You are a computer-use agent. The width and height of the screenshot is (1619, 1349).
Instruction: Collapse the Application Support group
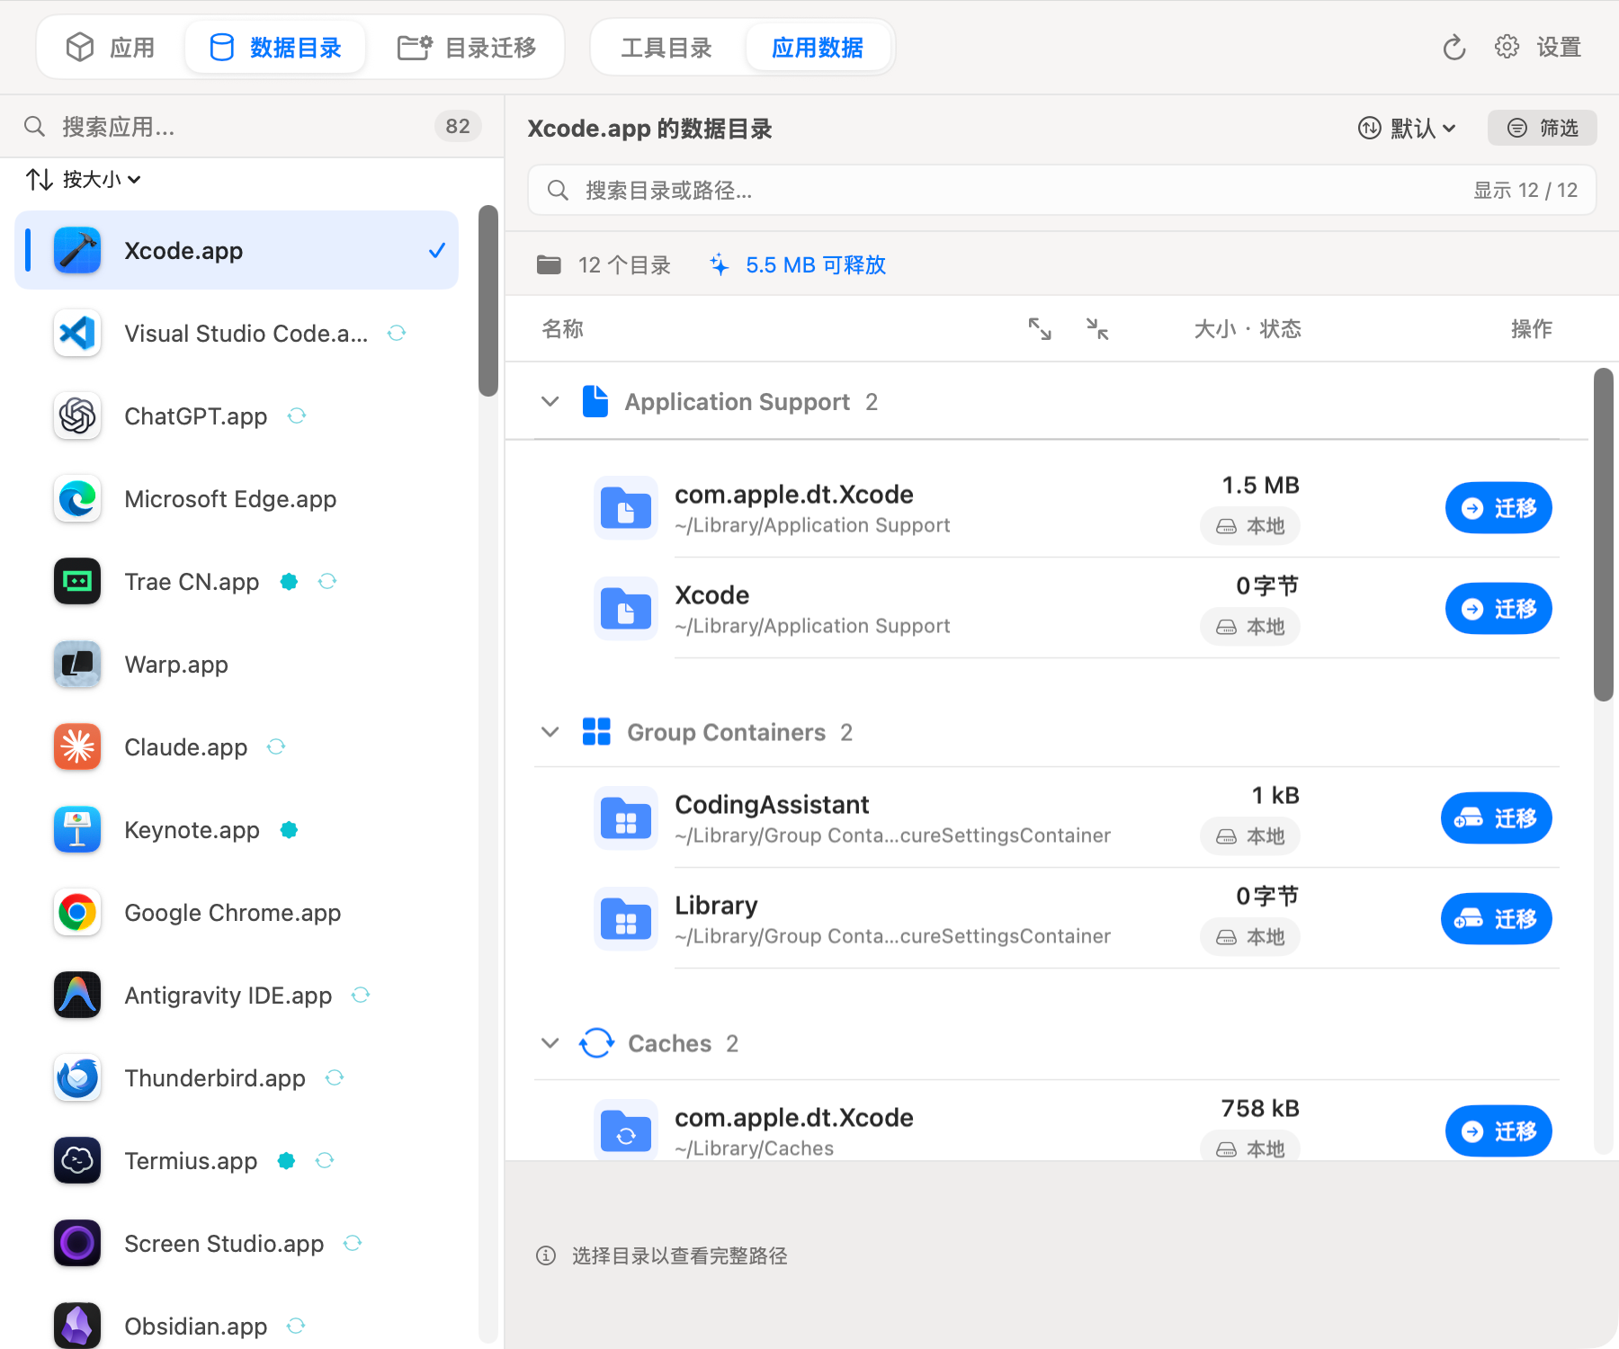pyautogui.click(x=550, y=402)
